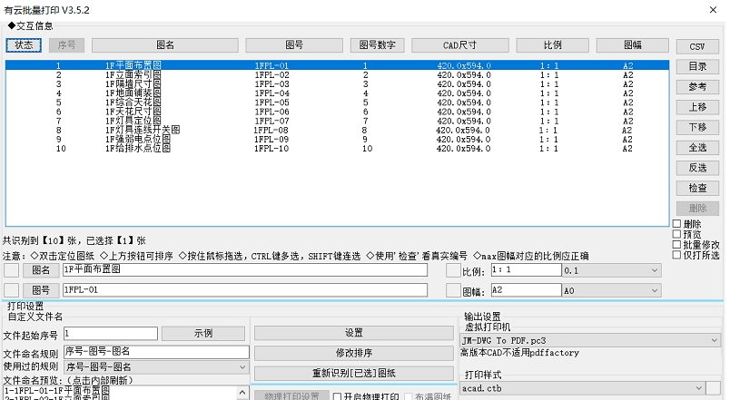The width and height of the screenshot is (730, 400).
Task: Click the 图幅 A2 text field
Action: point(526,289)
